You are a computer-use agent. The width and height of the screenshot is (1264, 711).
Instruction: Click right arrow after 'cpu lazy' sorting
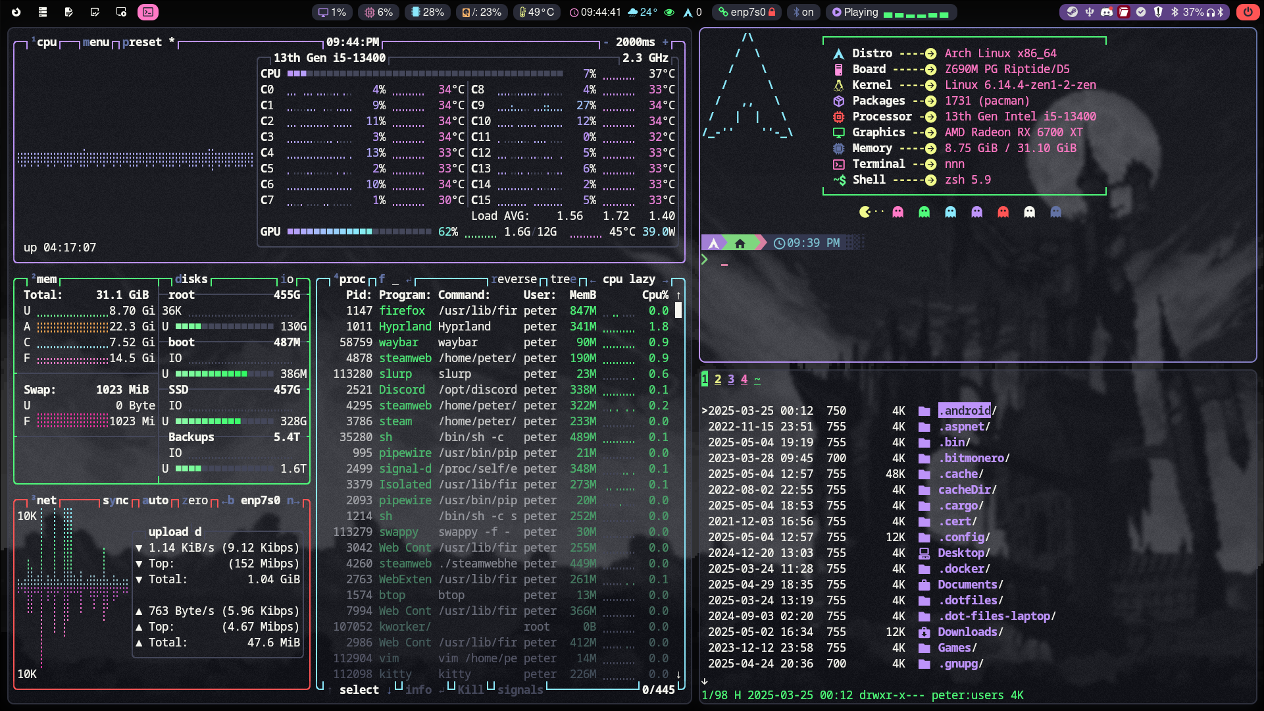pyautogui.click(x=665, y=280)
